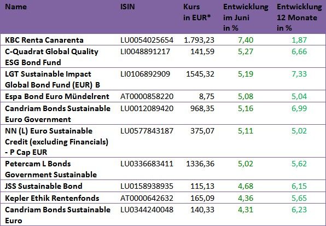This screenshot has width=326, height=226.
Task: Click the ISIN column header
Action: pyautogui.click(x=127, y=7)
